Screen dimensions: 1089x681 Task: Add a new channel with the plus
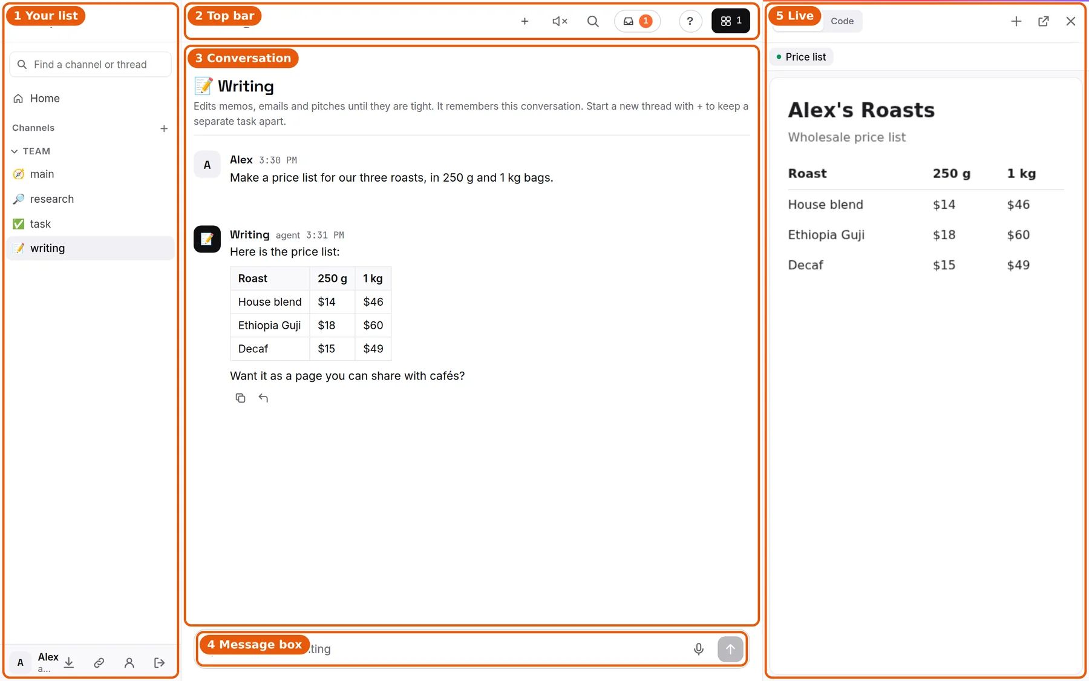(x=164, y=128)
